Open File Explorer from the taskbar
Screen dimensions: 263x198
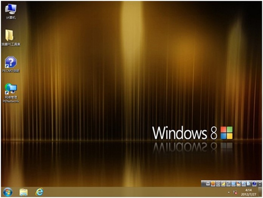(23, 192)
